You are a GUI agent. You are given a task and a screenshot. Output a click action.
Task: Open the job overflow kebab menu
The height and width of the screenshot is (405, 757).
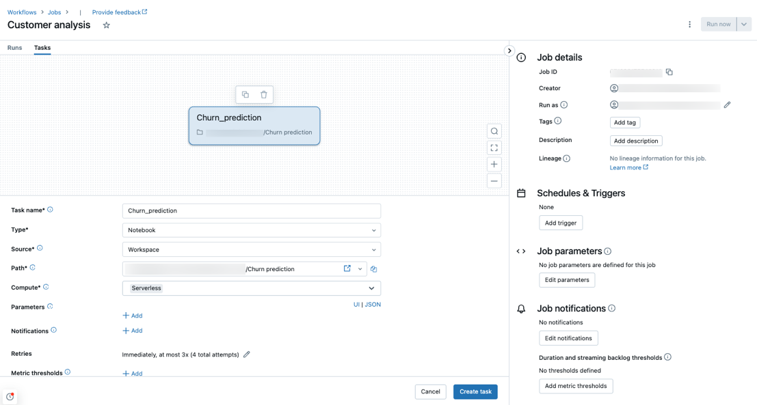point(690,24)
